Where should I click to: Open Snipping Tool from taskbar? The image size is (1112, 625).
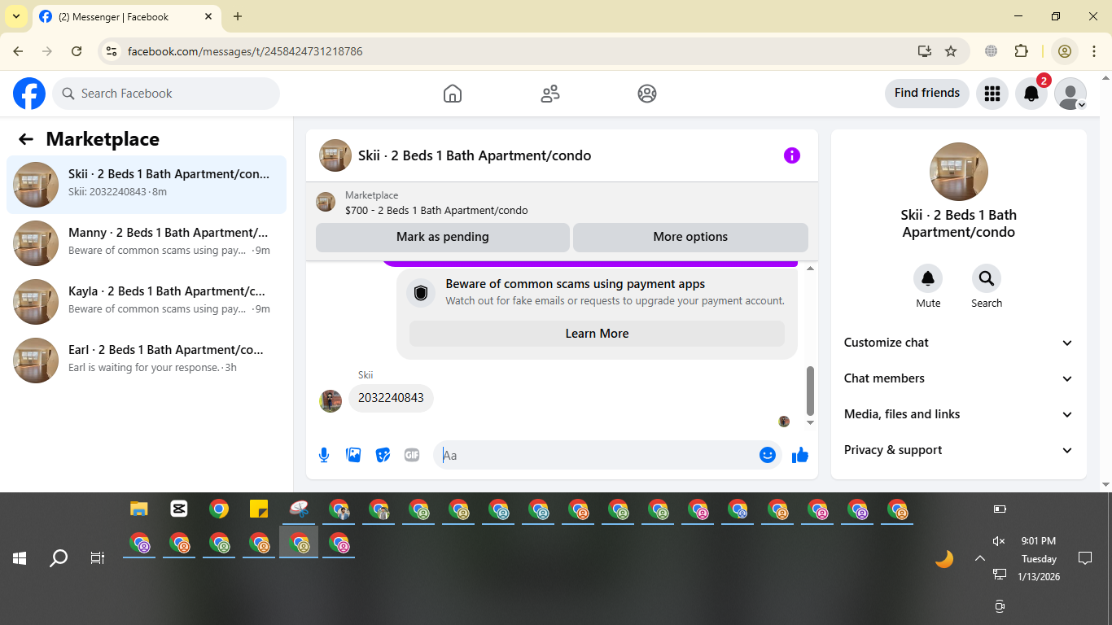(299, 509)
